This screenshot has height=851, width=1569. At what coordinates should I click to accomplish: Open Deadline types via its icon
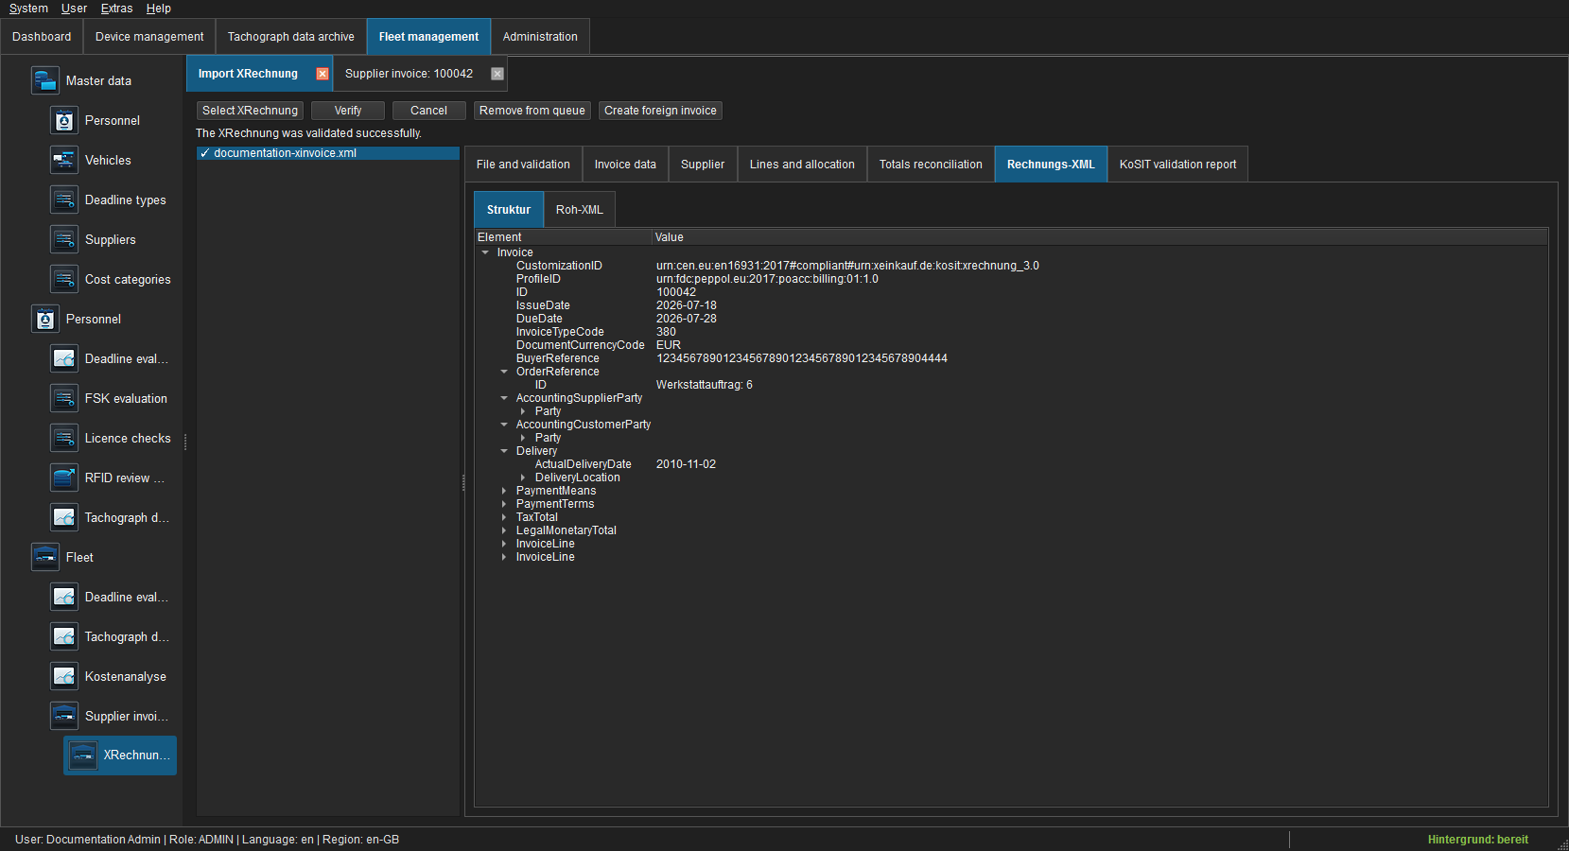[x=64, y=200]
